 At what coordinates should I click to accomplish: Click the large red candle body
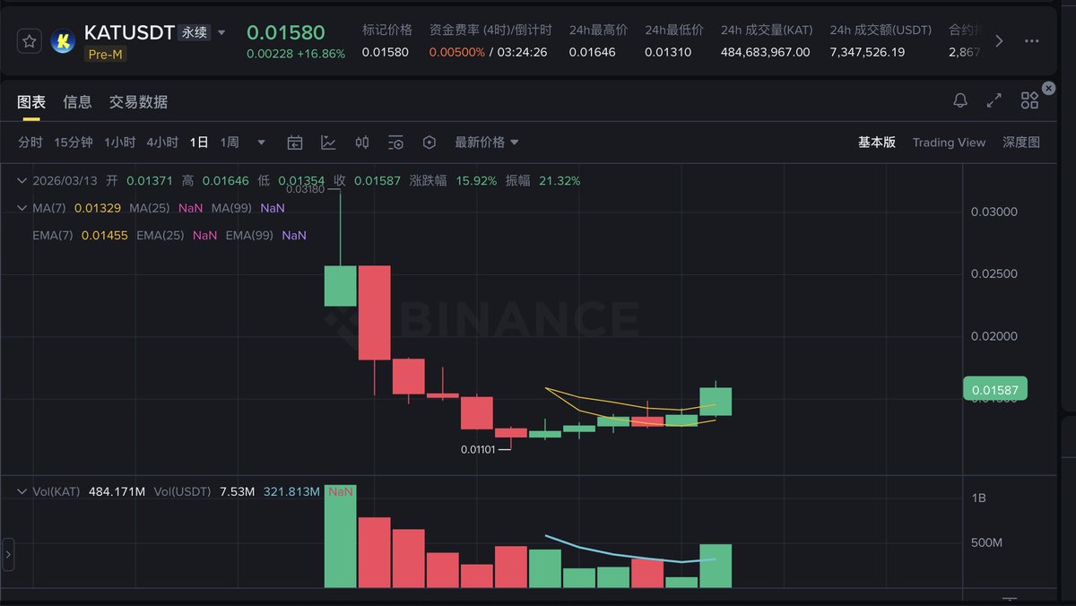(x=375, y=313)
